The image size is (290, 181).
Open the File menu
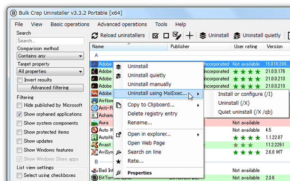pos(19,24)
